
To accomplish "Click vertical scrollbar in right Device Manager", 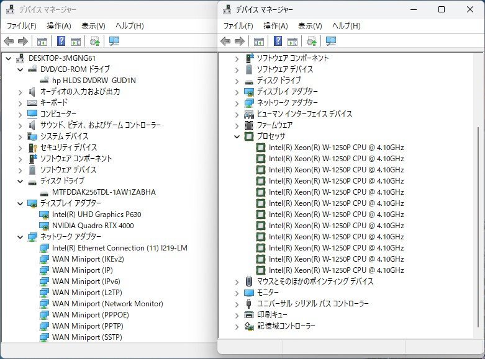I will [x=479, y=227].
